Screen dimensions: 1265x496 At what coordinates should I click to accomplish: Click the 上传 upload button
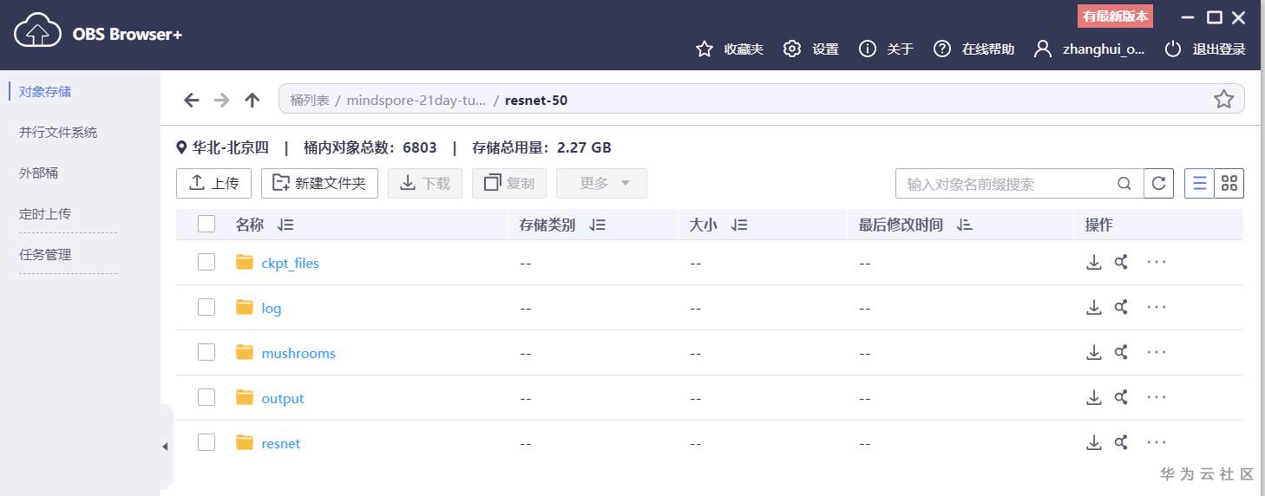pyautogui.click(x=213, y=184)
